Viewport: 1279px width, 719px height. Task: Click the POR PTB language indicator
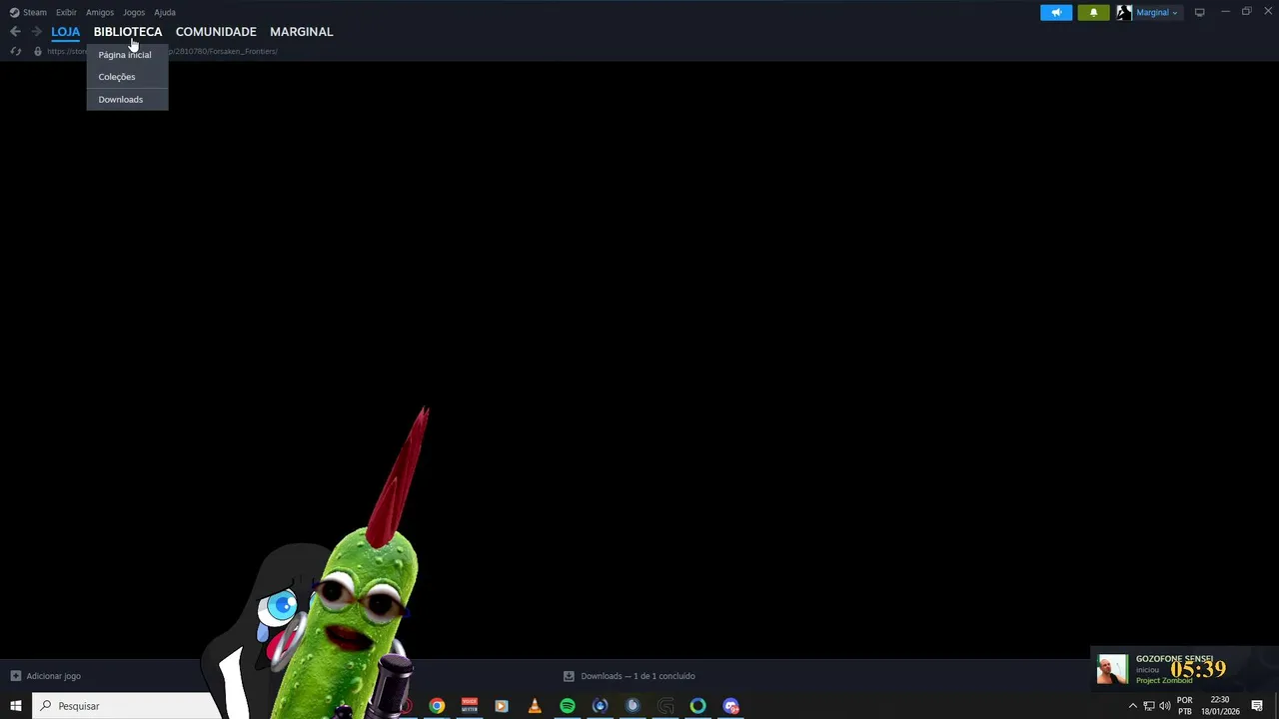(x=1185, y=706)
